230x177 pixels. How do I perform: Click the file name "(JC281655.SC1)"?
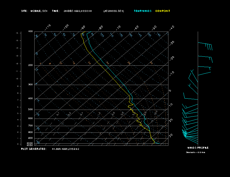point(114,11)
